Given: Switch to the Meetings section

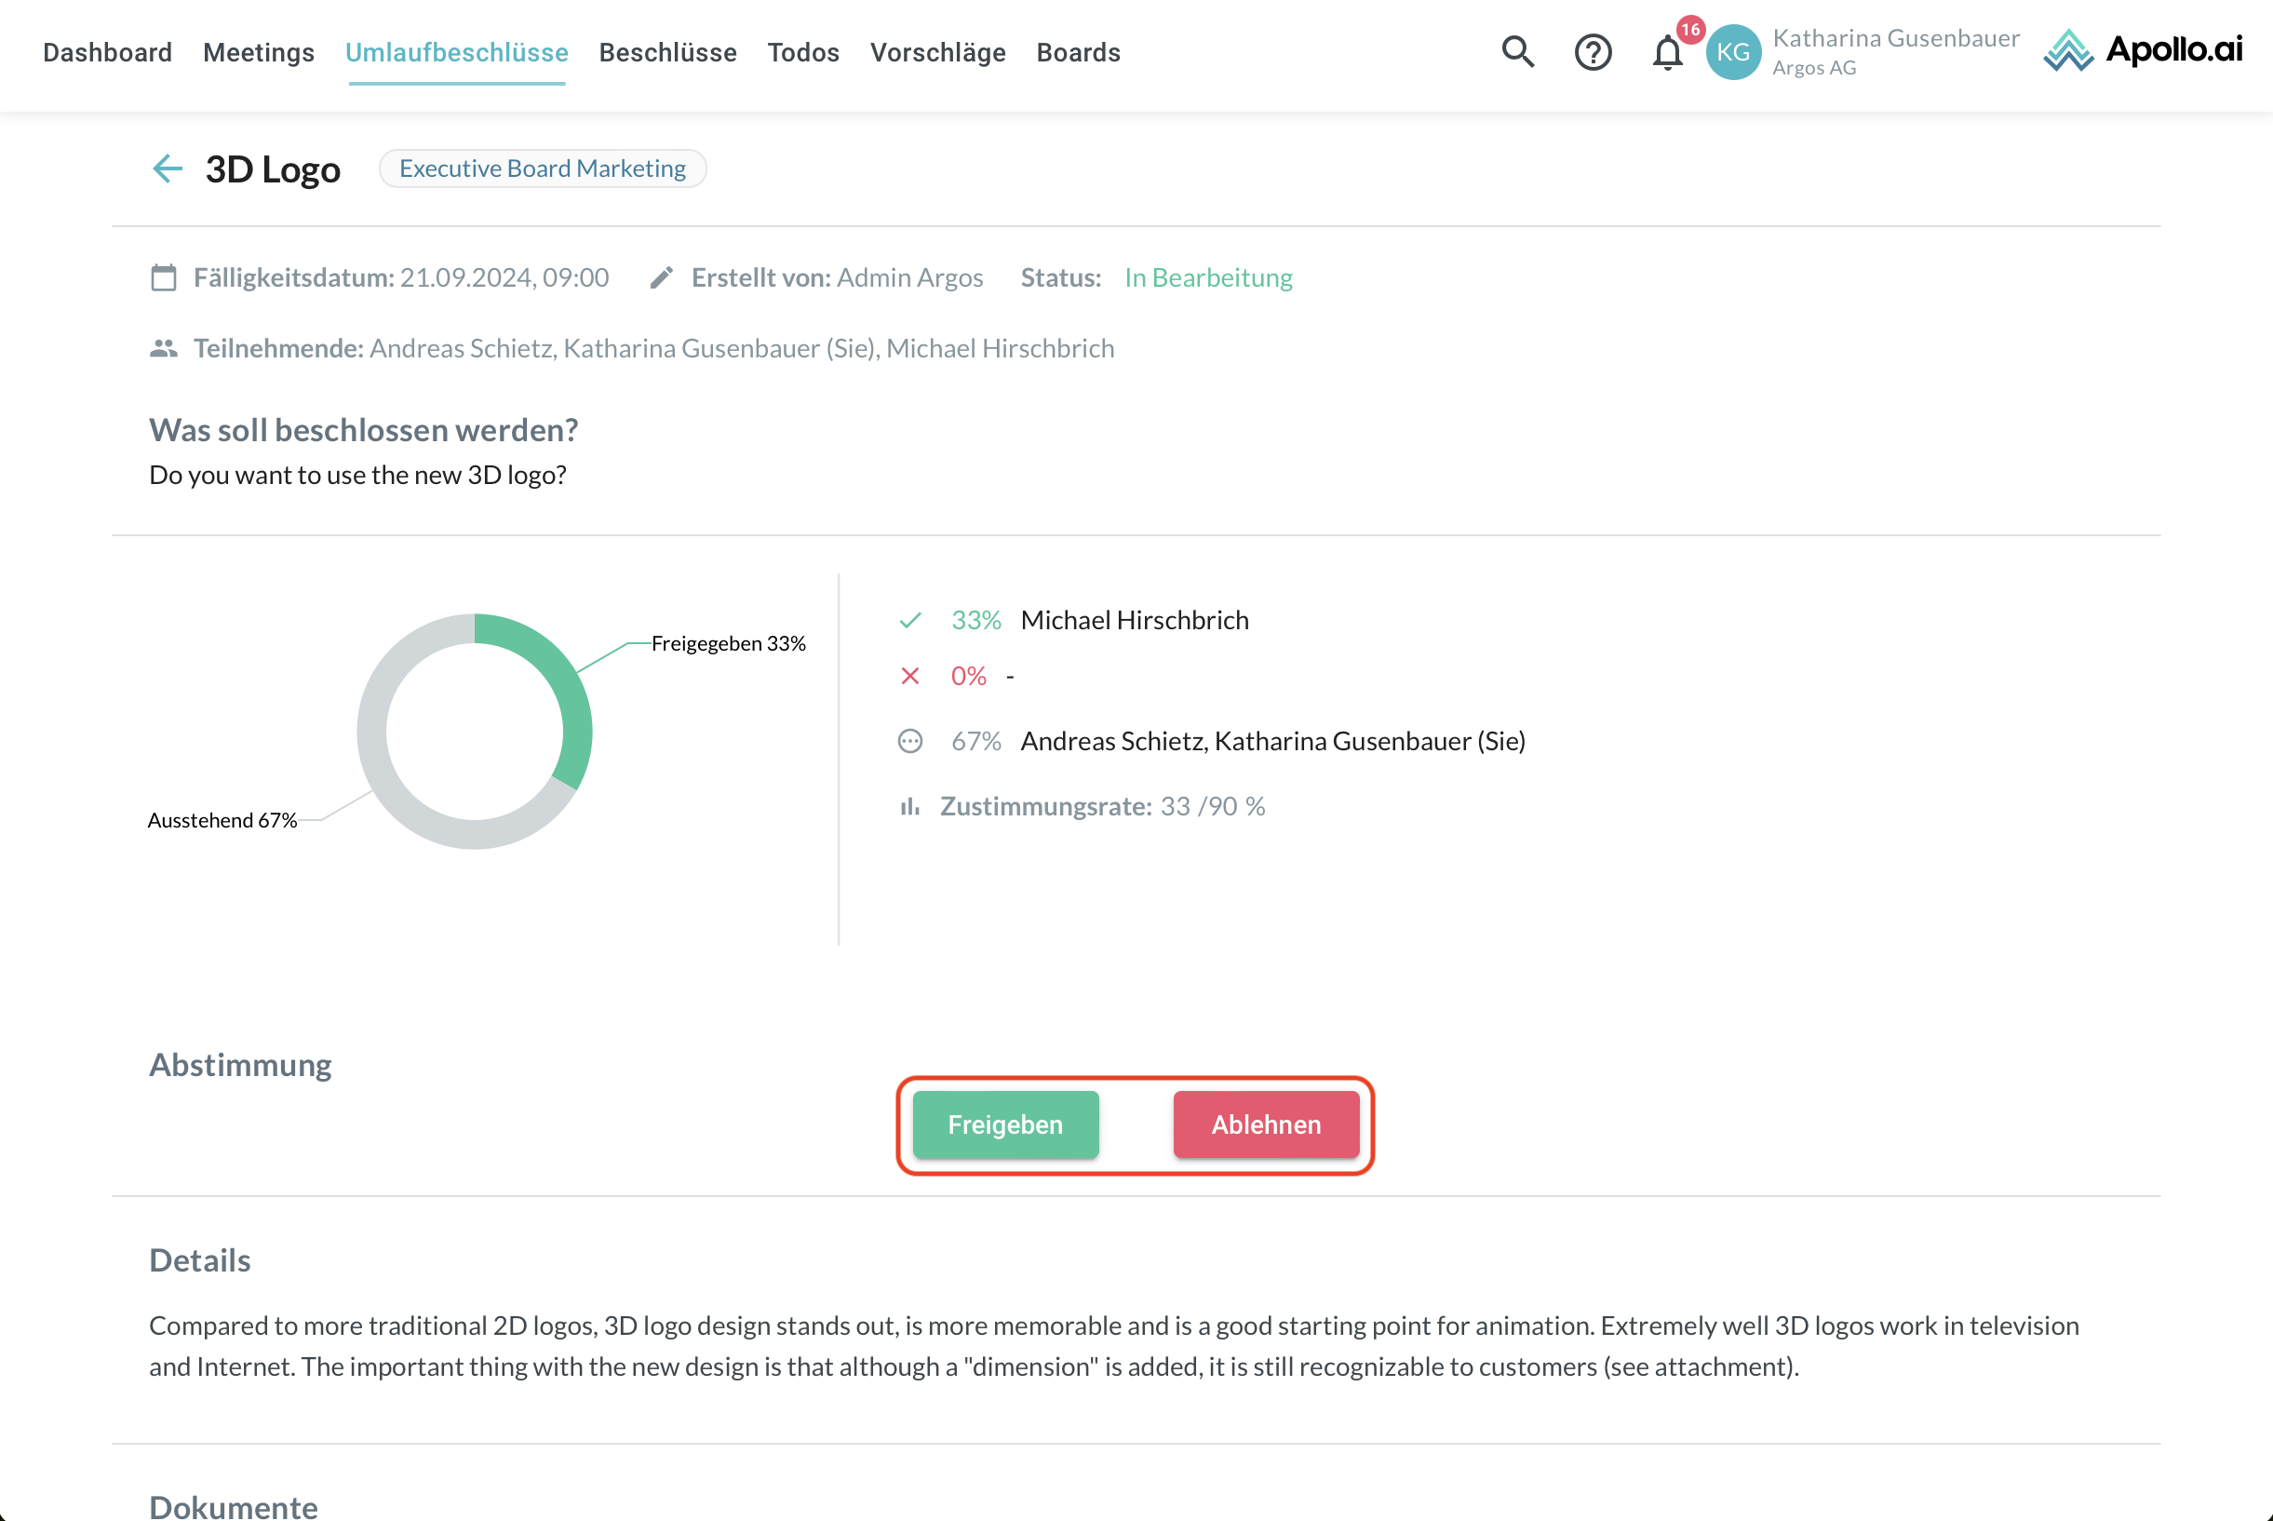Looking at the screenshot, I should pyautogui.click(x=259, y=52).
